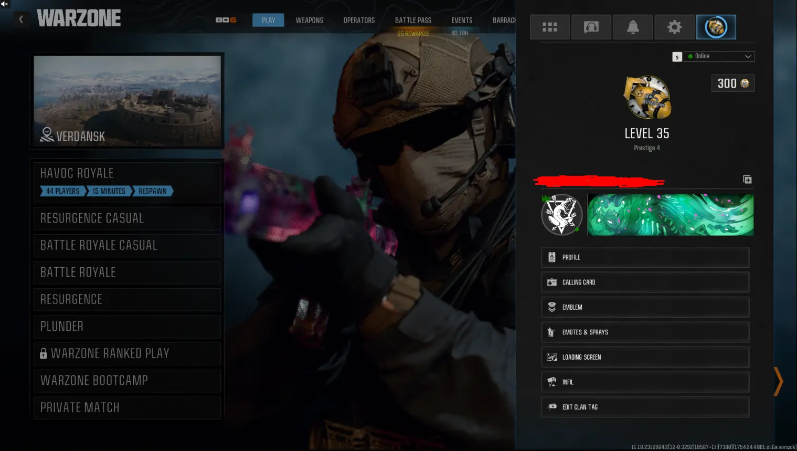
Task: Switch to the Barracks tab
Action: pyautogui.click(x=504, y=20)
